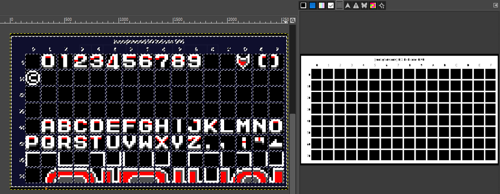Open the Error Console warning-triangle tab
The height and width of the screenshot is (194, 500).
[356, 5]
